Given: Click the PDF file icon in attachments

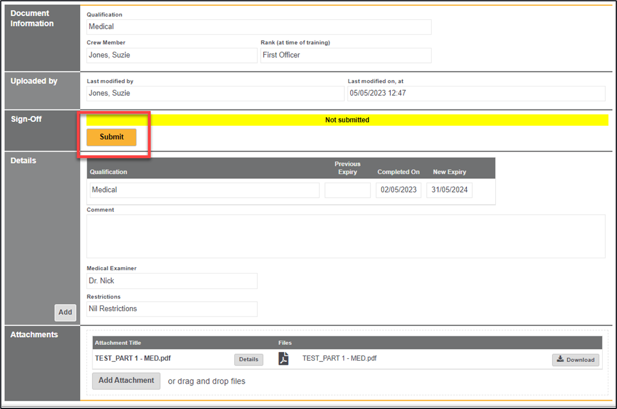Looking at the screenshot, I should pyautogui.click(x=283, y=359).
